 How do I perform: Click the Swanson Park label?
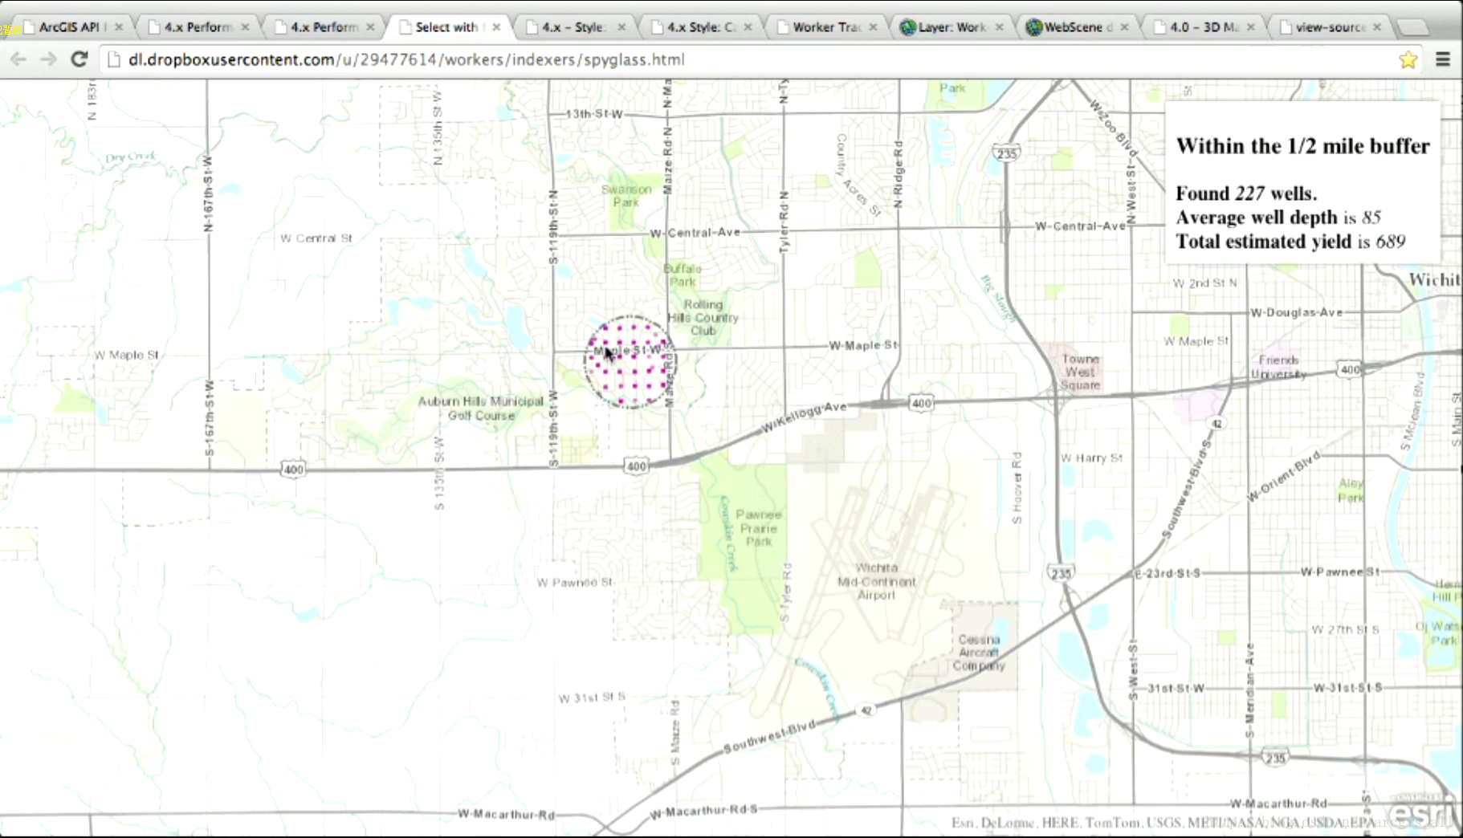click(x=626, y=195)
